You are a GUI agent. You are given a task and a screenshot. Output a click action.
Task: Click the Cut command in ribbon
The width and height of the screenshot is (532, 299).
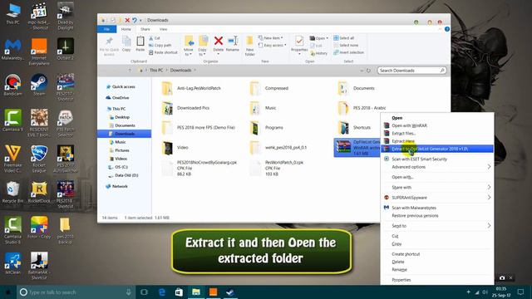pos(155,38)
